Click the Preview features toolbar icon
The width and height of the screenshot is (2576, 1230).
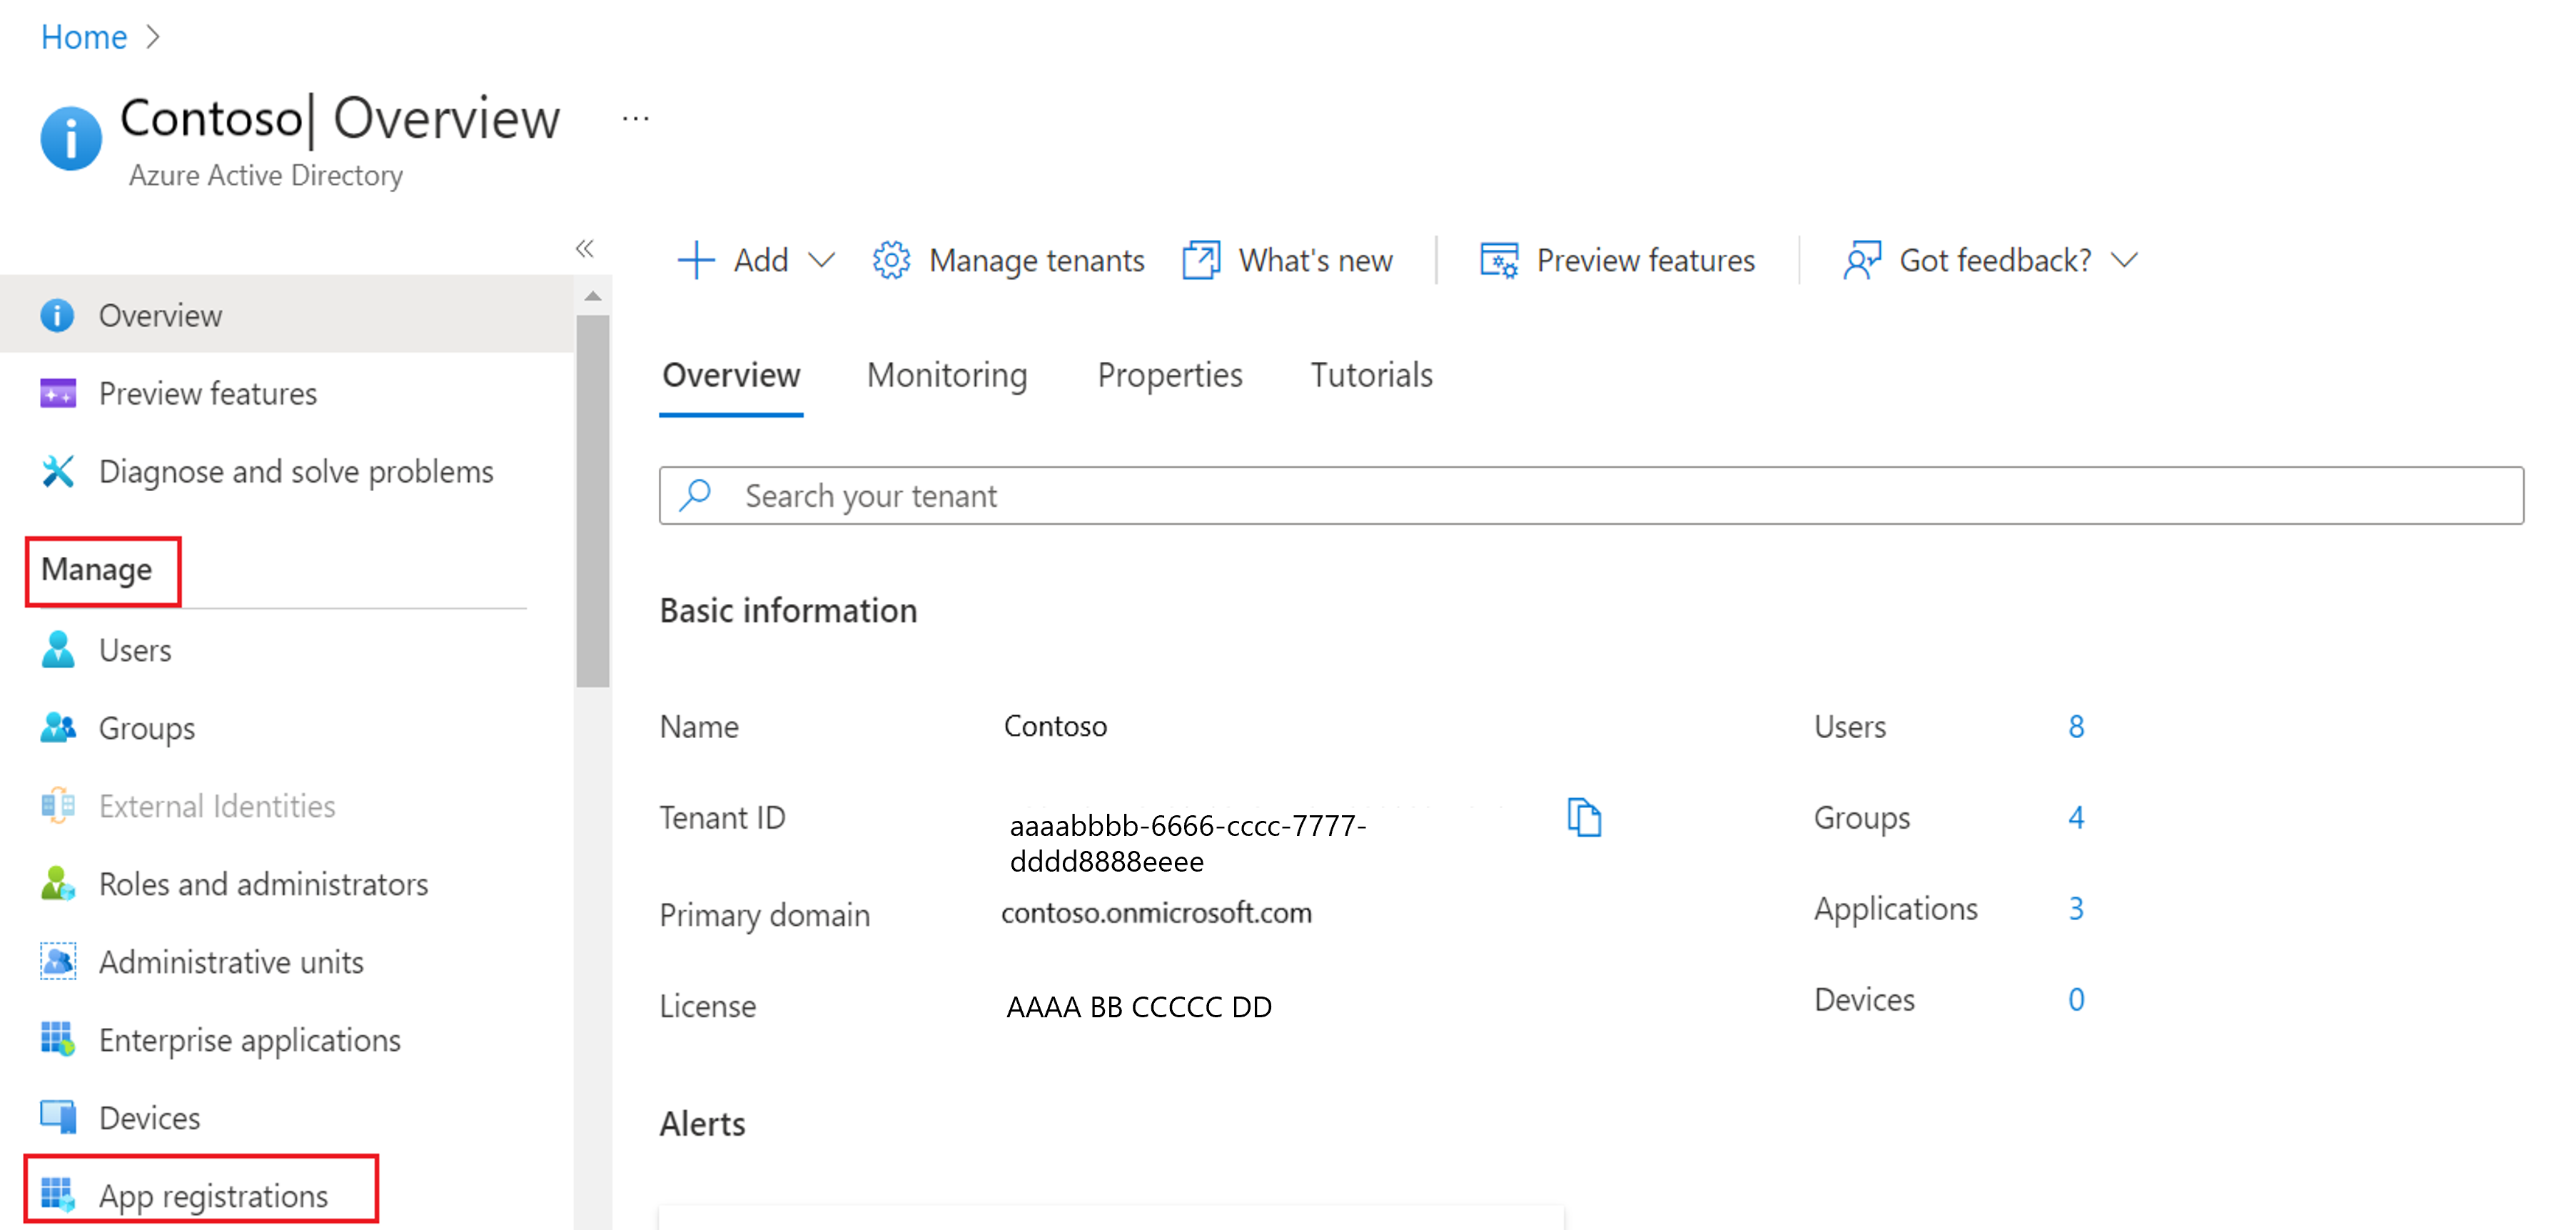tap(1499, 260)
